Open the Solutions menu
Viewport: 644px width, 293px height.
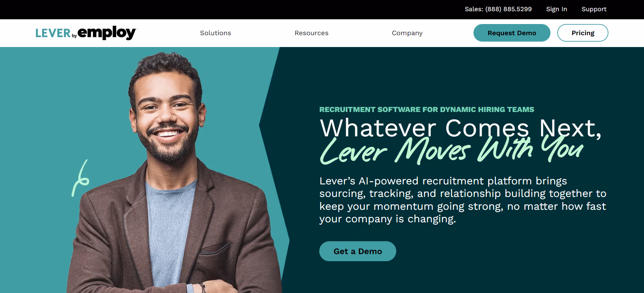tap(216, 33)
